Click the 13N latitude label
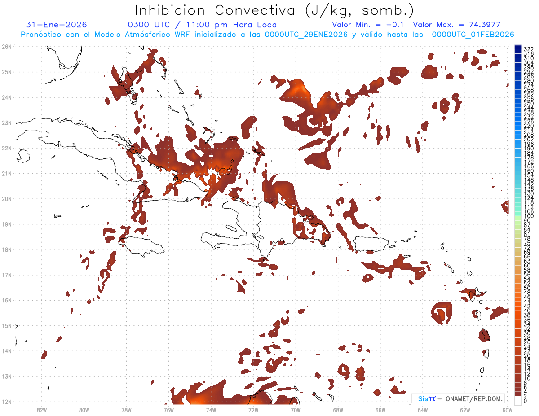This screenshot has height=416, width=539. tap(7, 377)
